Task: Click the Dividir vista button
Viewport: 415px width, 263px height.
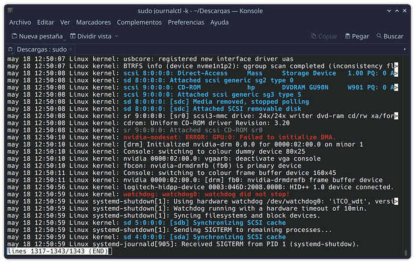Action: point(91,36)
